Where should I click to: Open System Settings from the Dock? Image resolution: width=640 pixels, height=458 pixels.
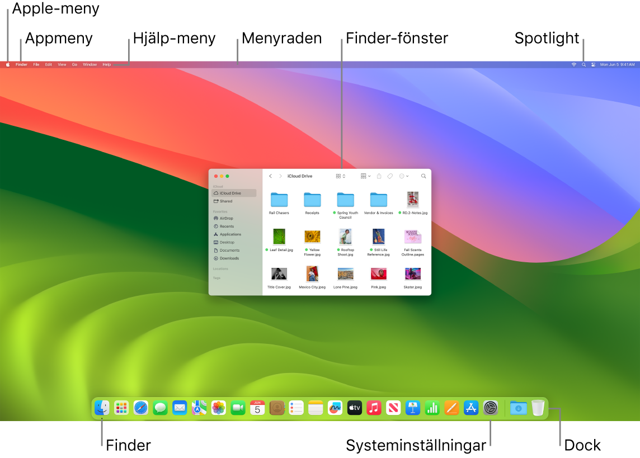pos(491,408)
